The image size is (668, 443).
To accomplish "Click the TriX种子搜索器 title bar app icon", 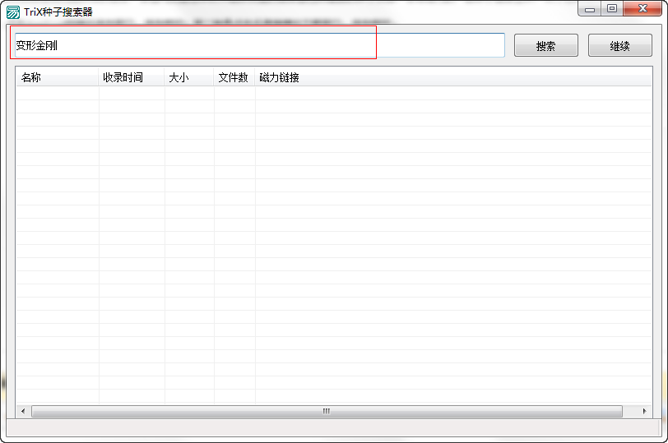I will (x=13, y=12).
